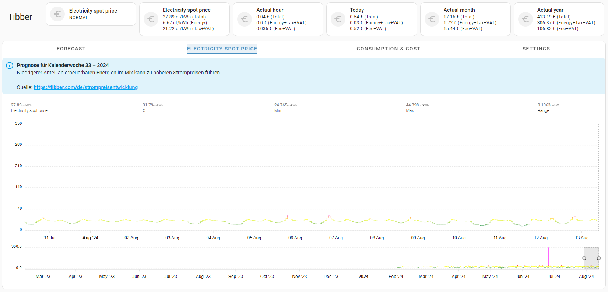Screen dimensions: 608x292
Task: Click the 09 Aug axis label
Action: (418, 238)
